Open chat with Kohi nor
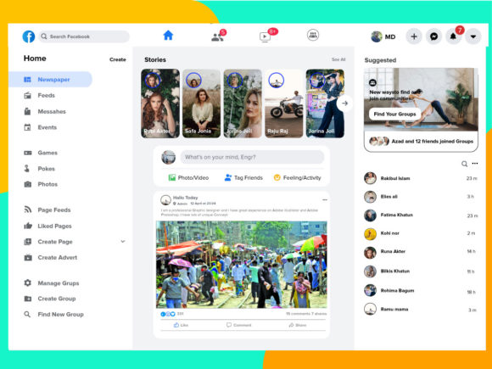This screenshot has height=369, width=492. click(421, 233)
